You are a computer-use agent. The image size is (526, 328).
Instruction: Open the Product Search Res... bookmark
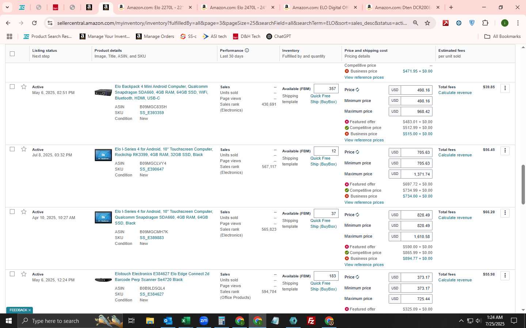click(47, 36)
